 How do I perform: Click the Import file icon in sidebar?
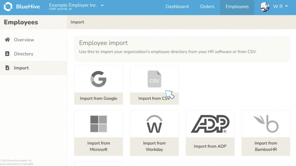tap(7, 68)
